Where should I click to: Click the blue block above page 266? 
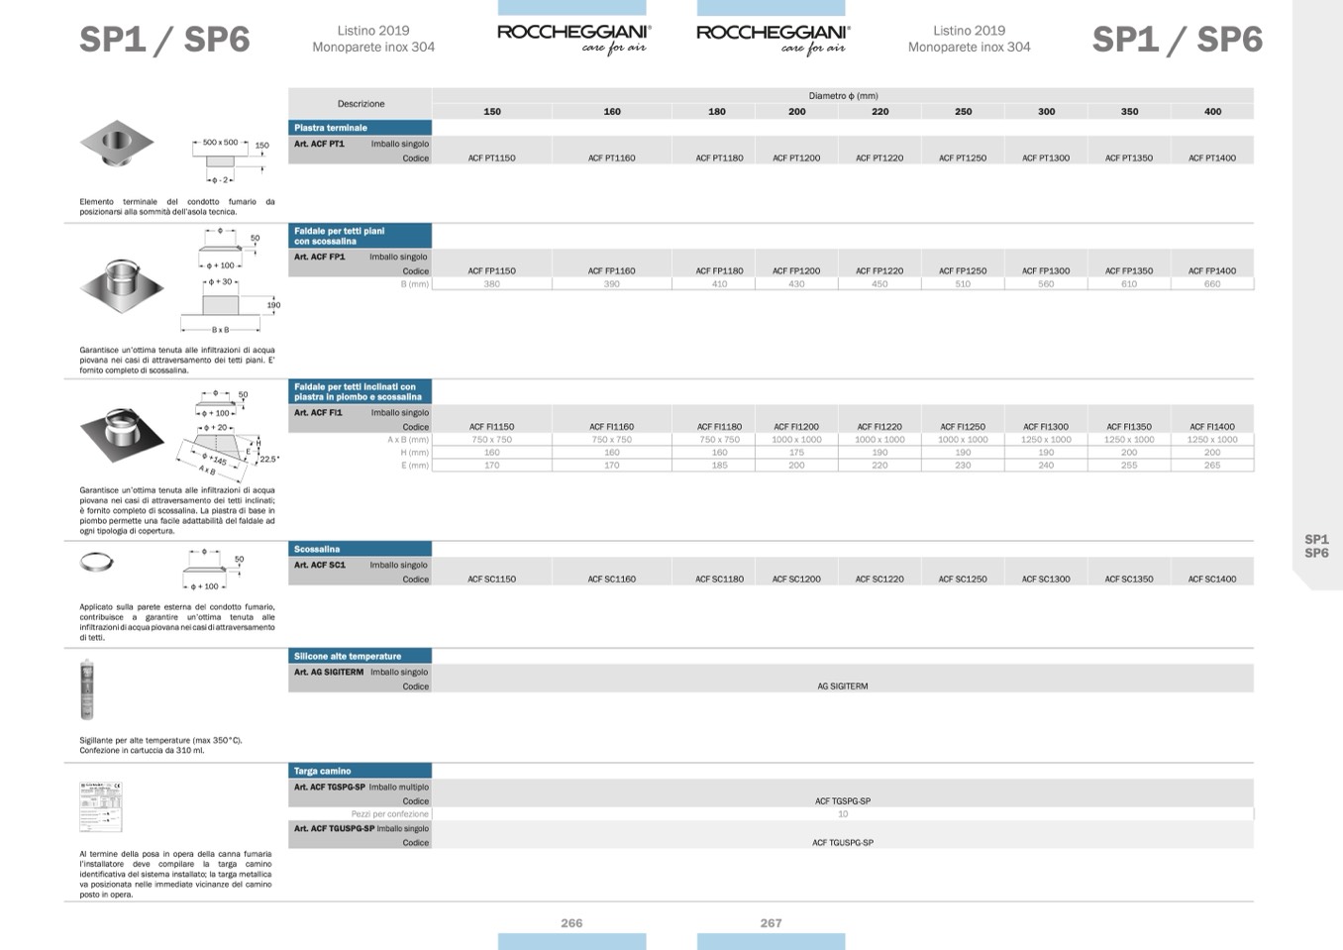[571, 941]
